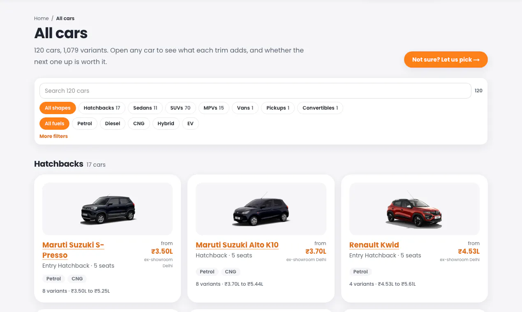Open the 'Not sure? Let us pick' button
522x312 pixels.
pyautogui.click(x=446, y=60)
